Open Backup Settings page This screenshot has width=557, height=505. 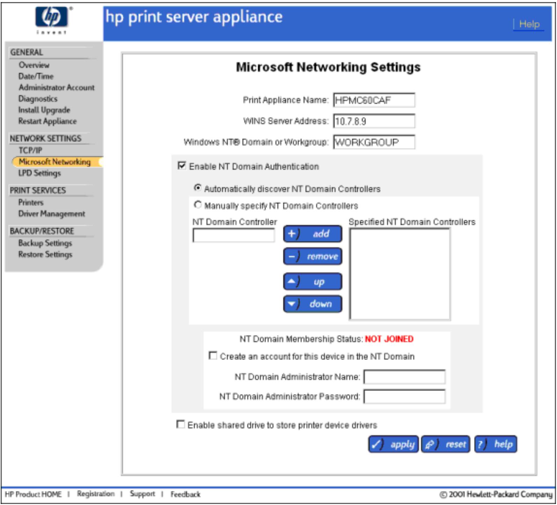pyautogui.click(x=45, y=243)
